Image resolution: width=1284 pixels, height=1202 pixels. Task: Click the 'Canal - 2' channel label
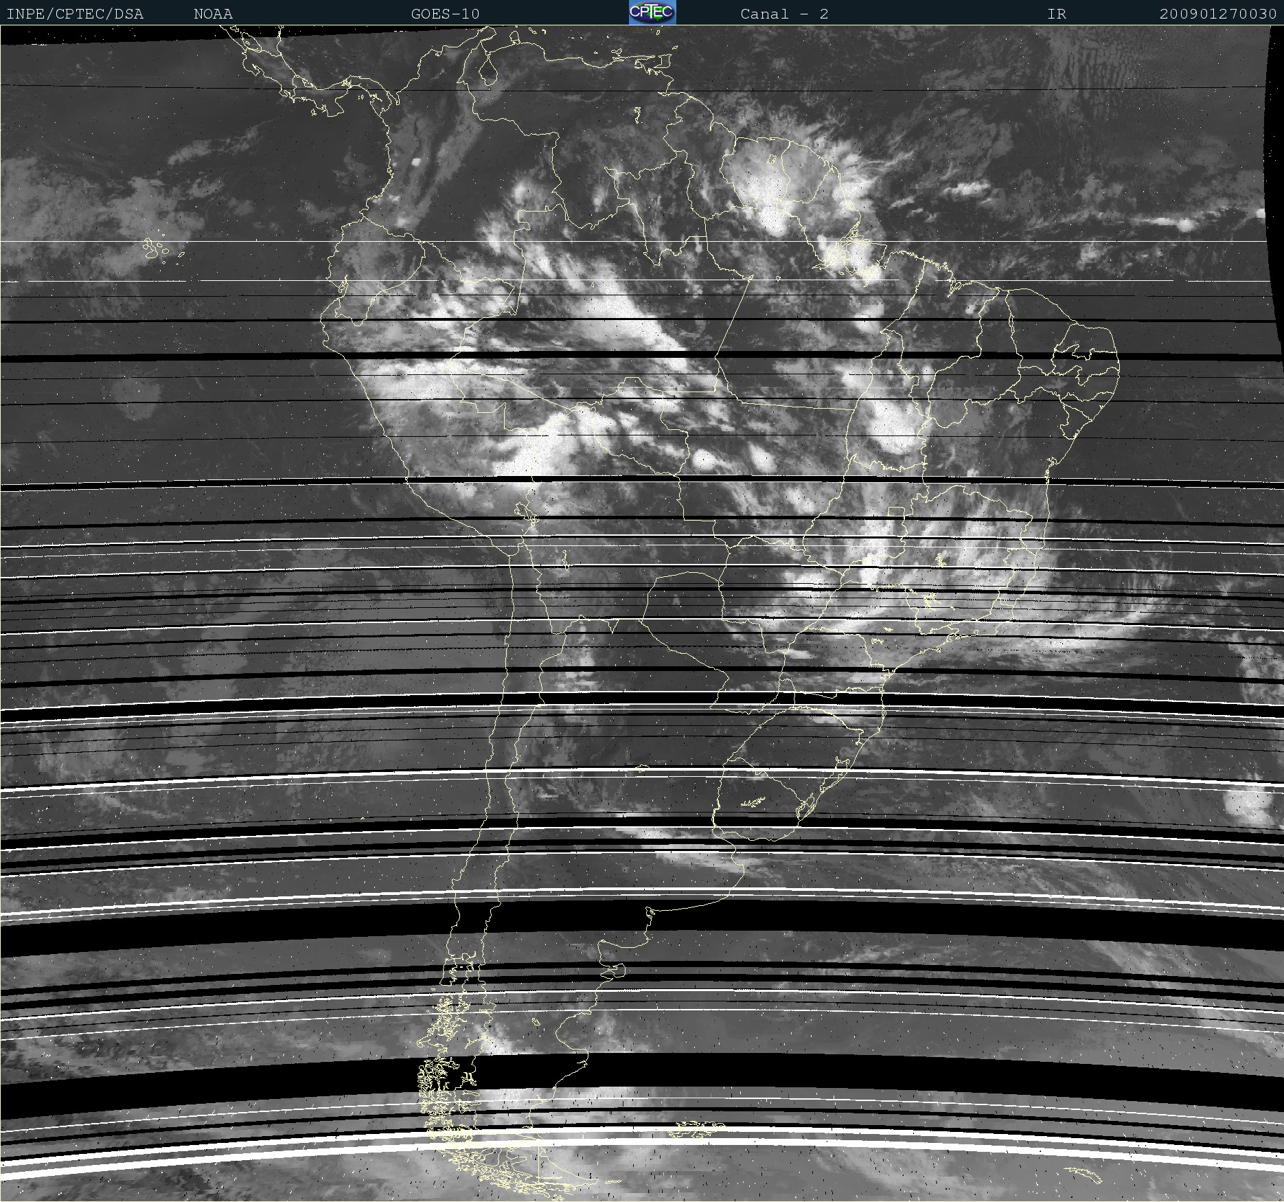point(784,14)
